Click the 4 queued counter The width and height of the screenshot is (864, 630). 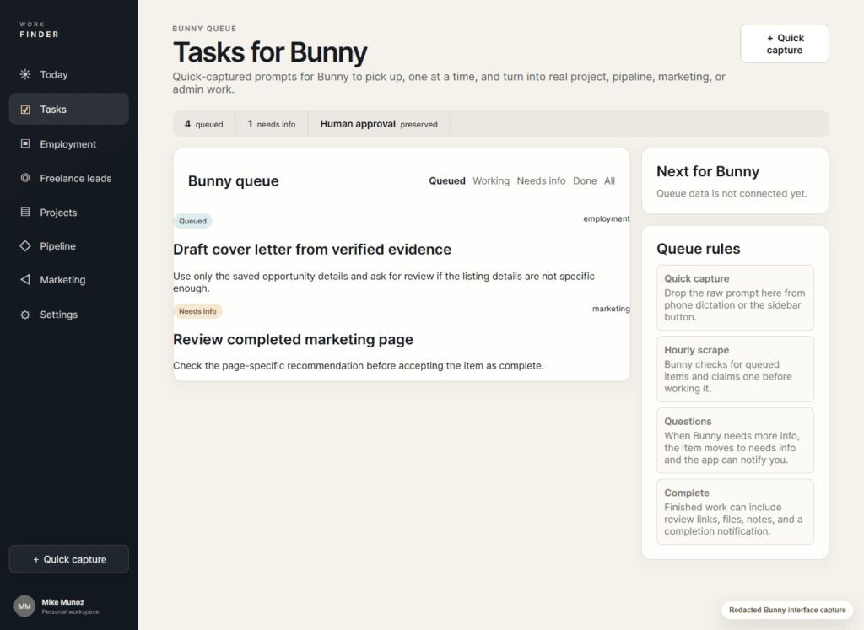[x=204, y=124]
